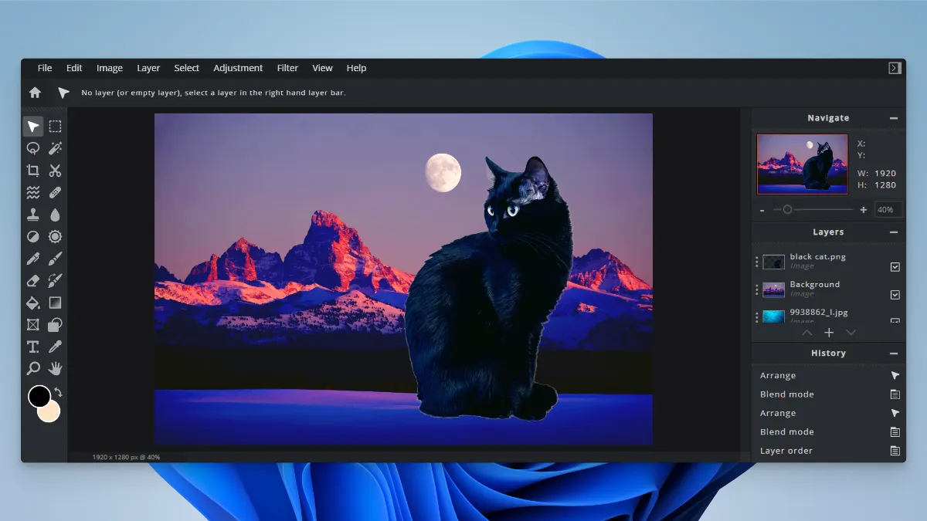This screenshot has width=927, height=521.
Task: Collapse the Layers panel
Action: click(894, 232)
